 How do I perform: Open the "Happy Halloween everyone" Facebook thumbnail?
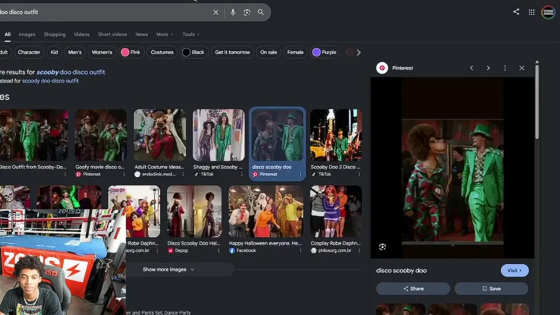pyautogui.click(x=266, y=211)
